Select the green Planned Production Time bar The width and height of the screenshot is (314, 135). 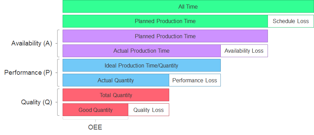pos(165,21)
